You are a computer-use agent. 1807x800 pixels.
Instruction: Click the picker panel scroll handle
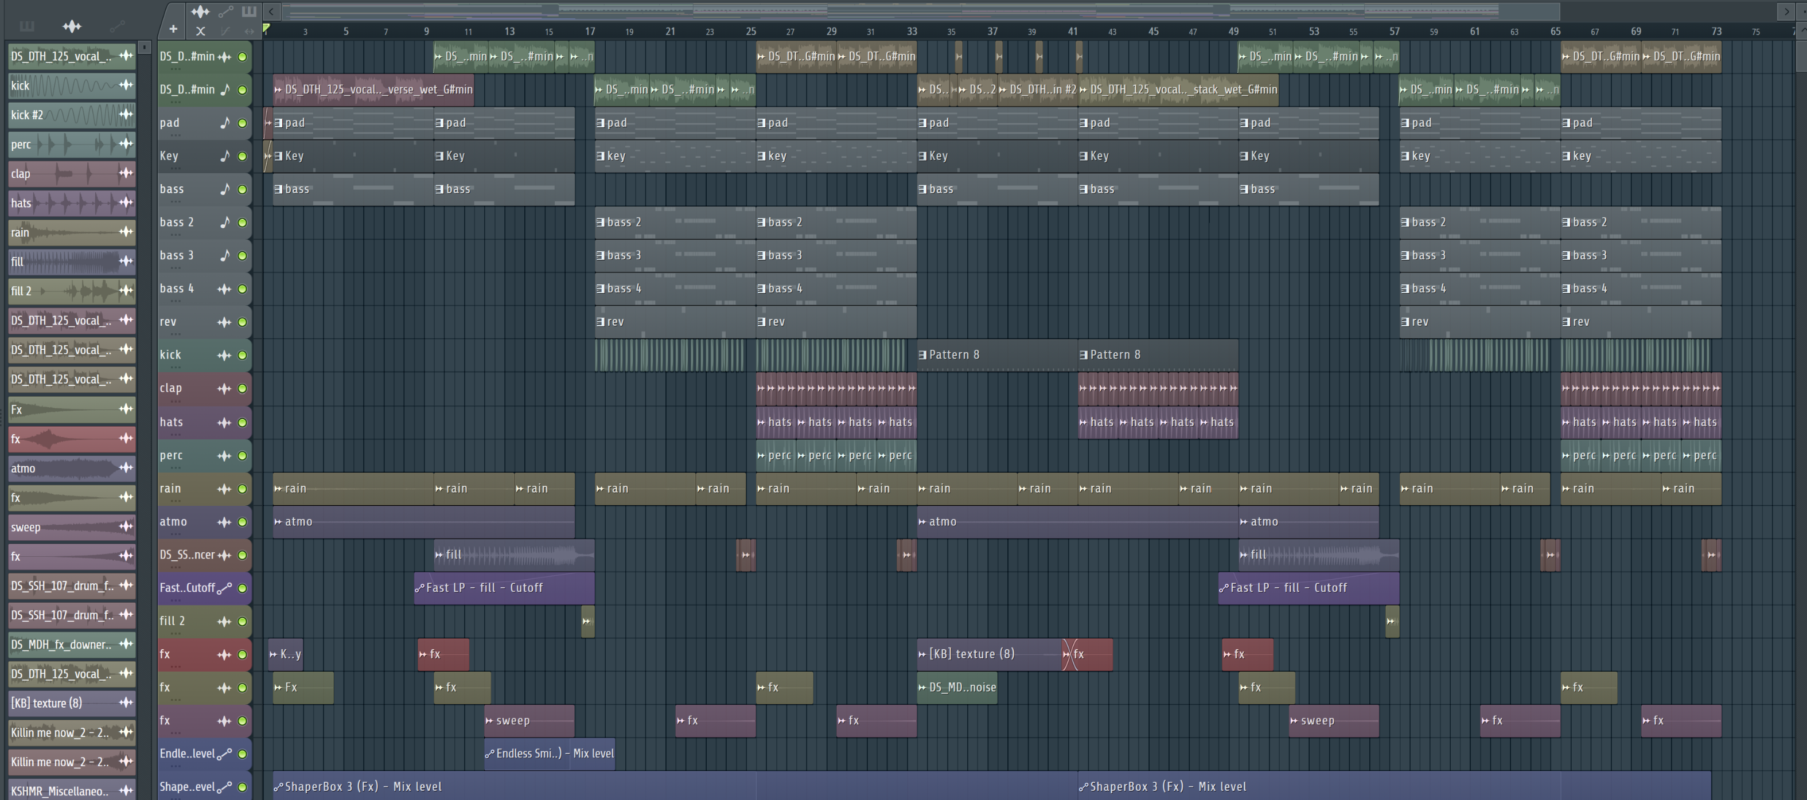tap(144, 47)
